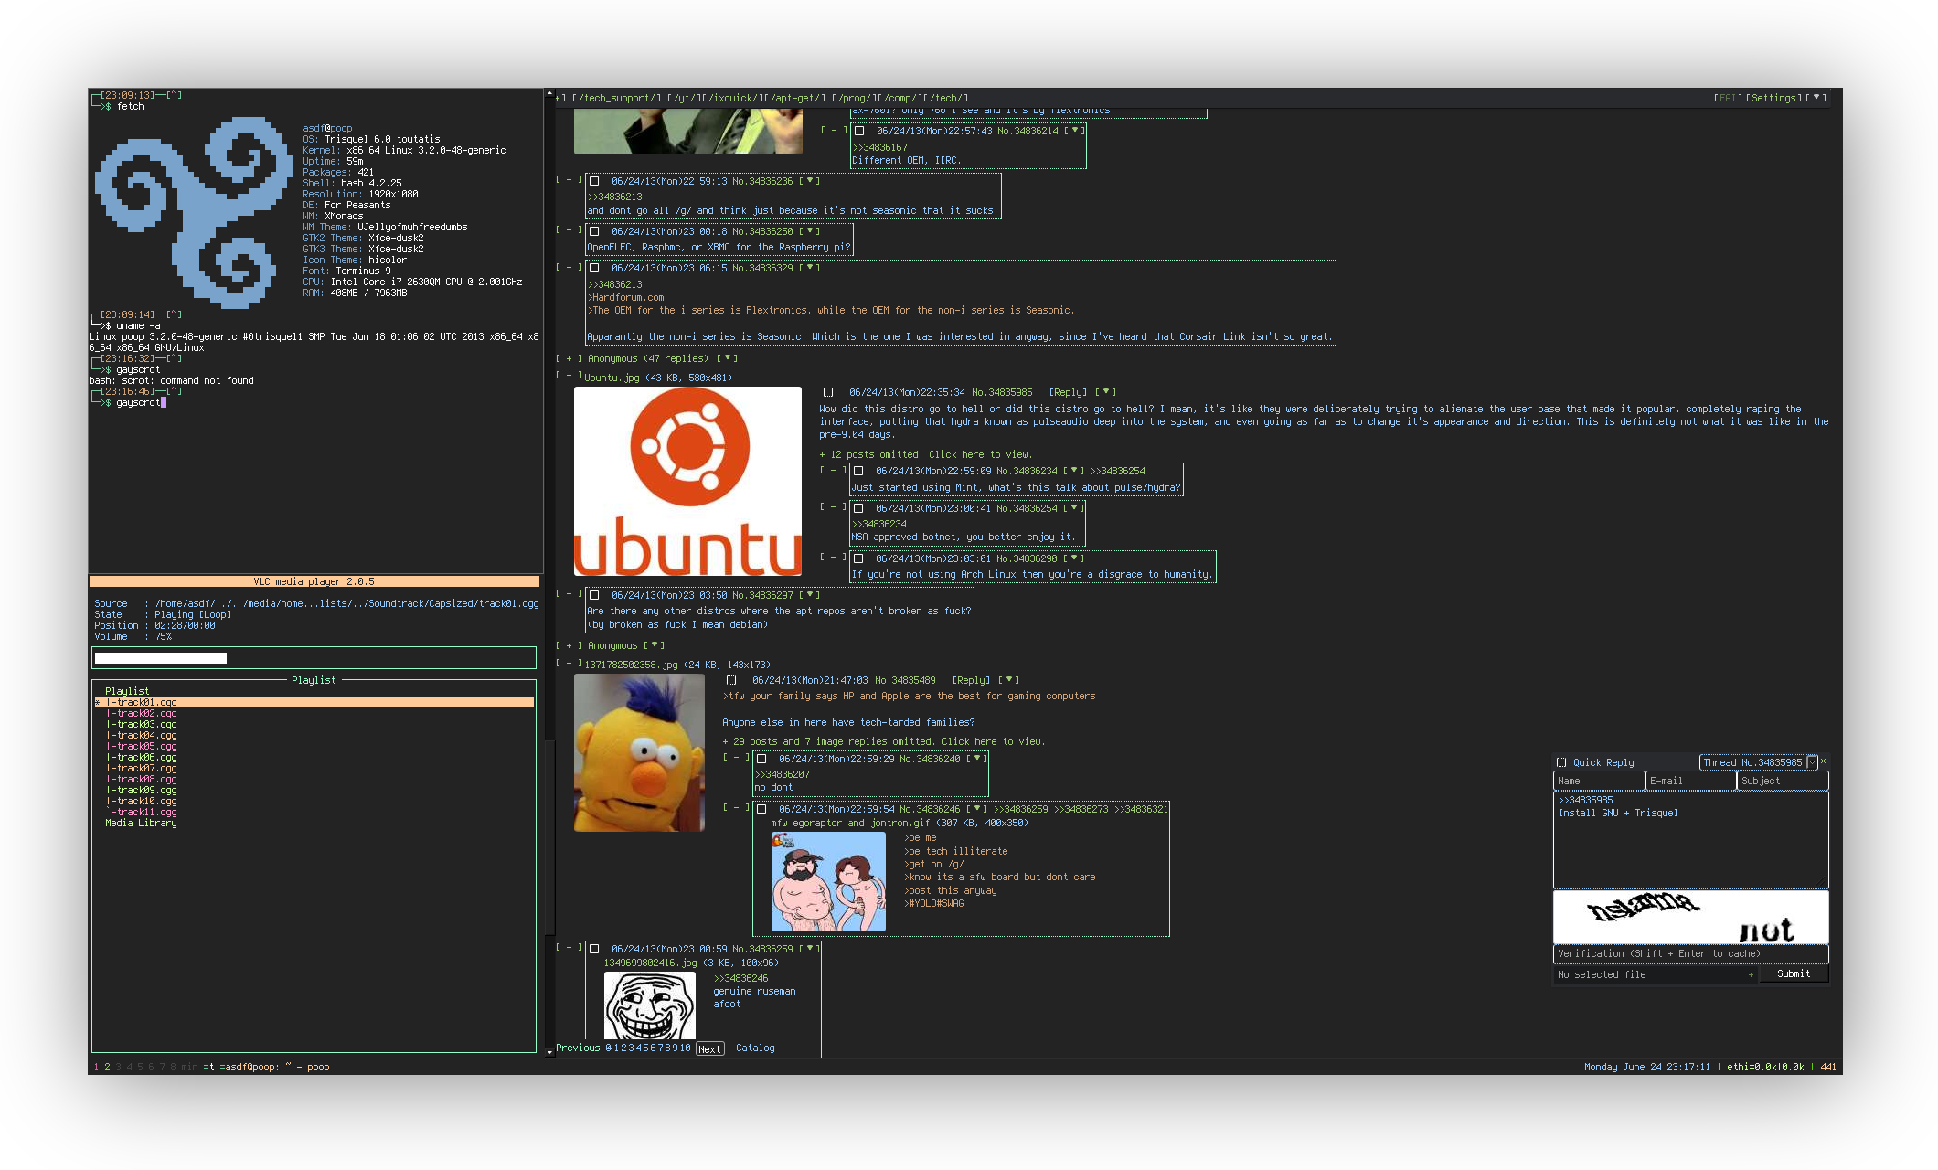Hide post No.34836297 with its minus toggle
The image size is (1938, 1170).
coord(569,594)
